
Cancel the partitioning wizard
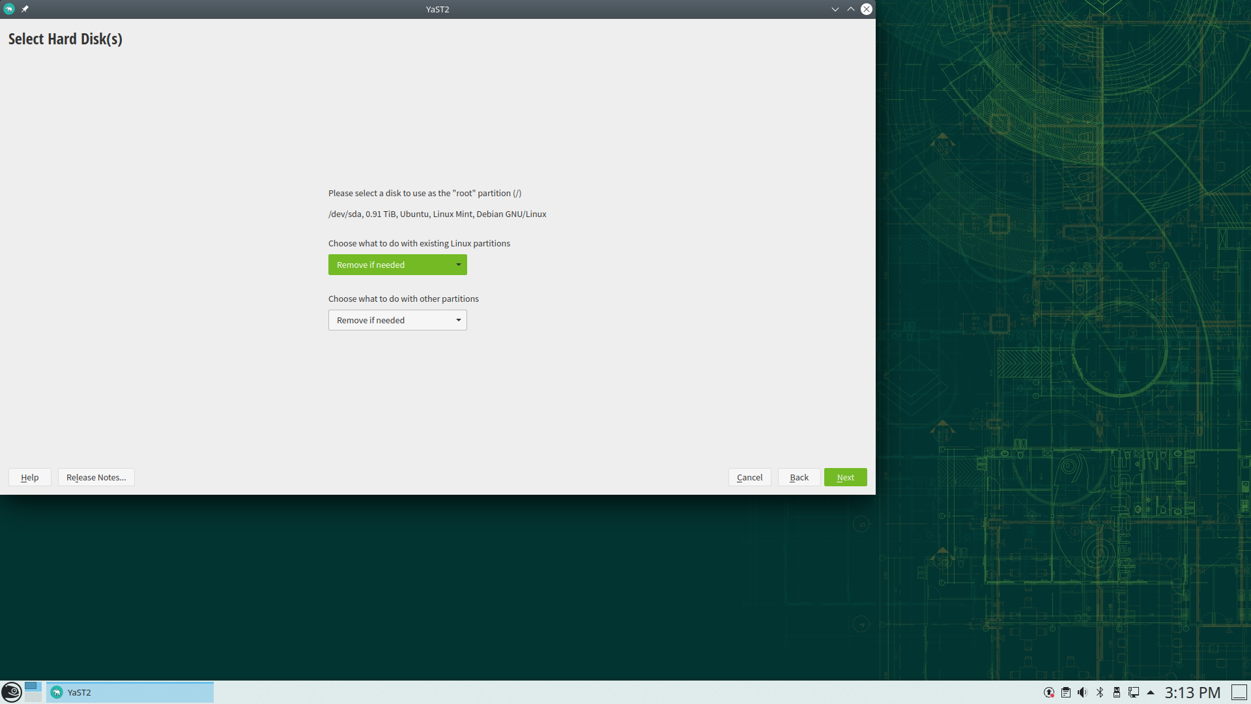(x=749, y=477)
